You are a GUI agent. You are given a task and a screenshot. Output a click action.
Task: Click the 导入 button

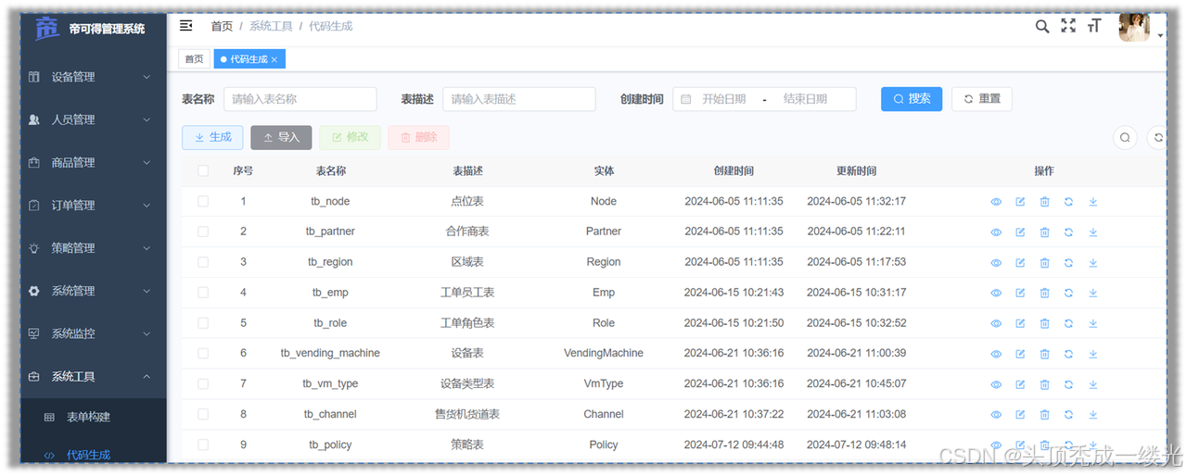pyautogui.click(x=281, y=137)
